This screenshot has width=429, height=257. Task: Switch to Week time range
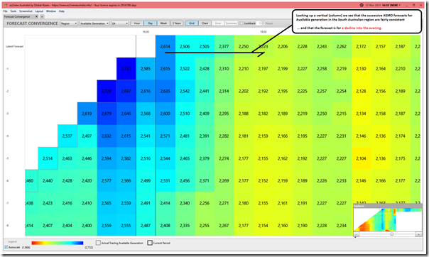[x=163, y=23]
